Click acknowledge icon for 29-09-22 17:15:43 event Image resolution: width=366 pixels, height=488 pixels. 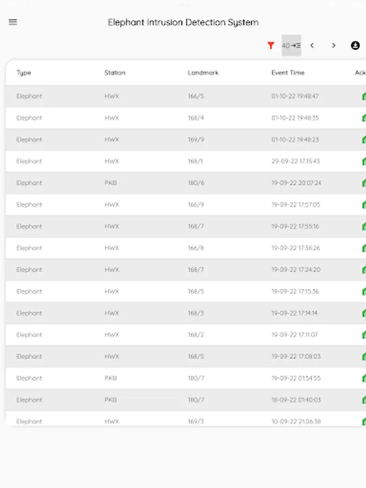tap(363, 162)
